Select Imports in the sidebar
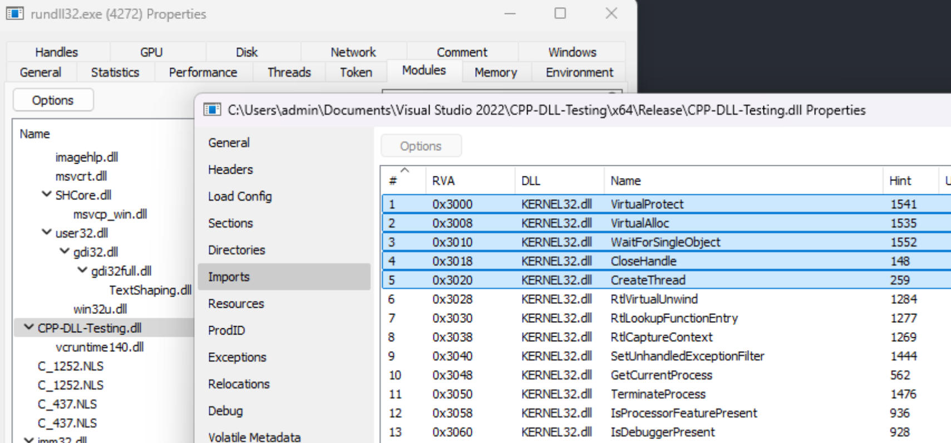951x443 pixels. [284, 277]
